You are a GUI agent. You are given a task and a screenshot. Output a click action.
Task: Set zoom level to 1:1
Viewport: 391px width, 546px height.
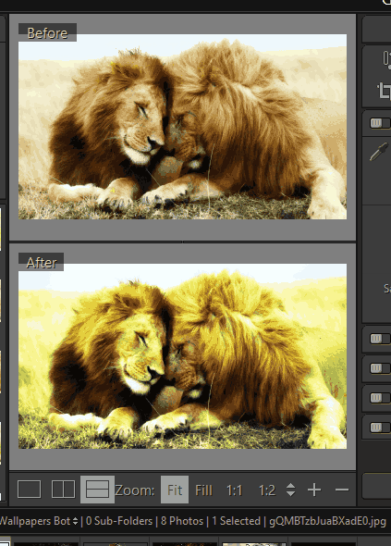click(234, 490)
